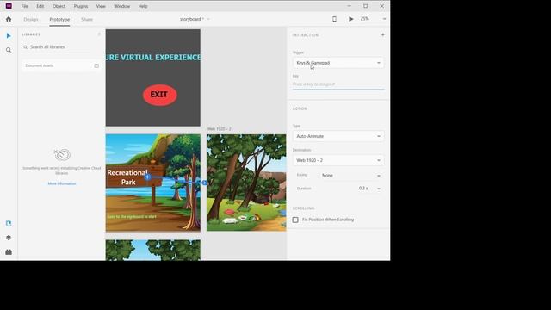Click the plus icon in Libraries header

click(x=99, y=34)
